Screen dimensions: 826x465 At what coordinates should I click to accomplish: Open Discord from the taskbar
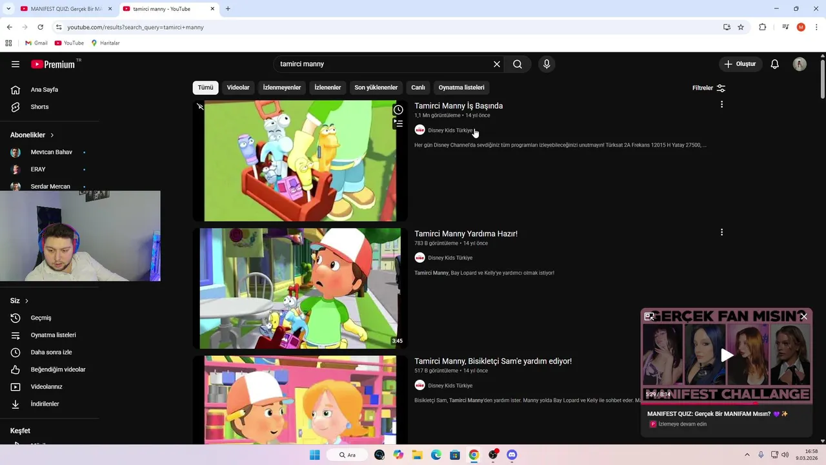click(512, 455)
